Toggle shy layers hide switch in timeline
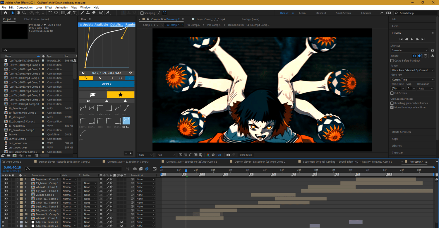This screenshot has width=439, height=228. [135, 169]
